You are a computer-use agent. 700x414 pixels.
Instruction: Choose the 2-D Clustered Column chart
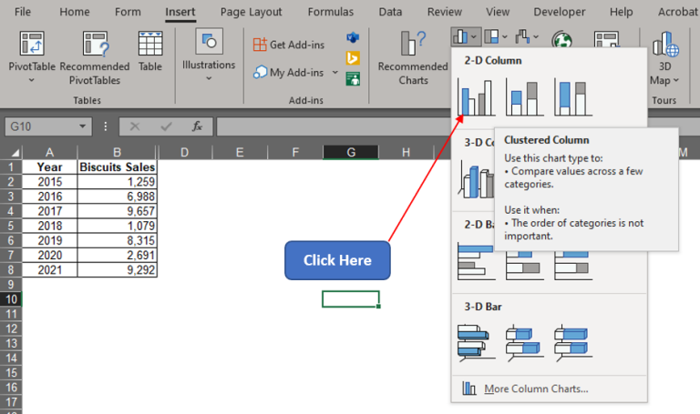point(477,97)
